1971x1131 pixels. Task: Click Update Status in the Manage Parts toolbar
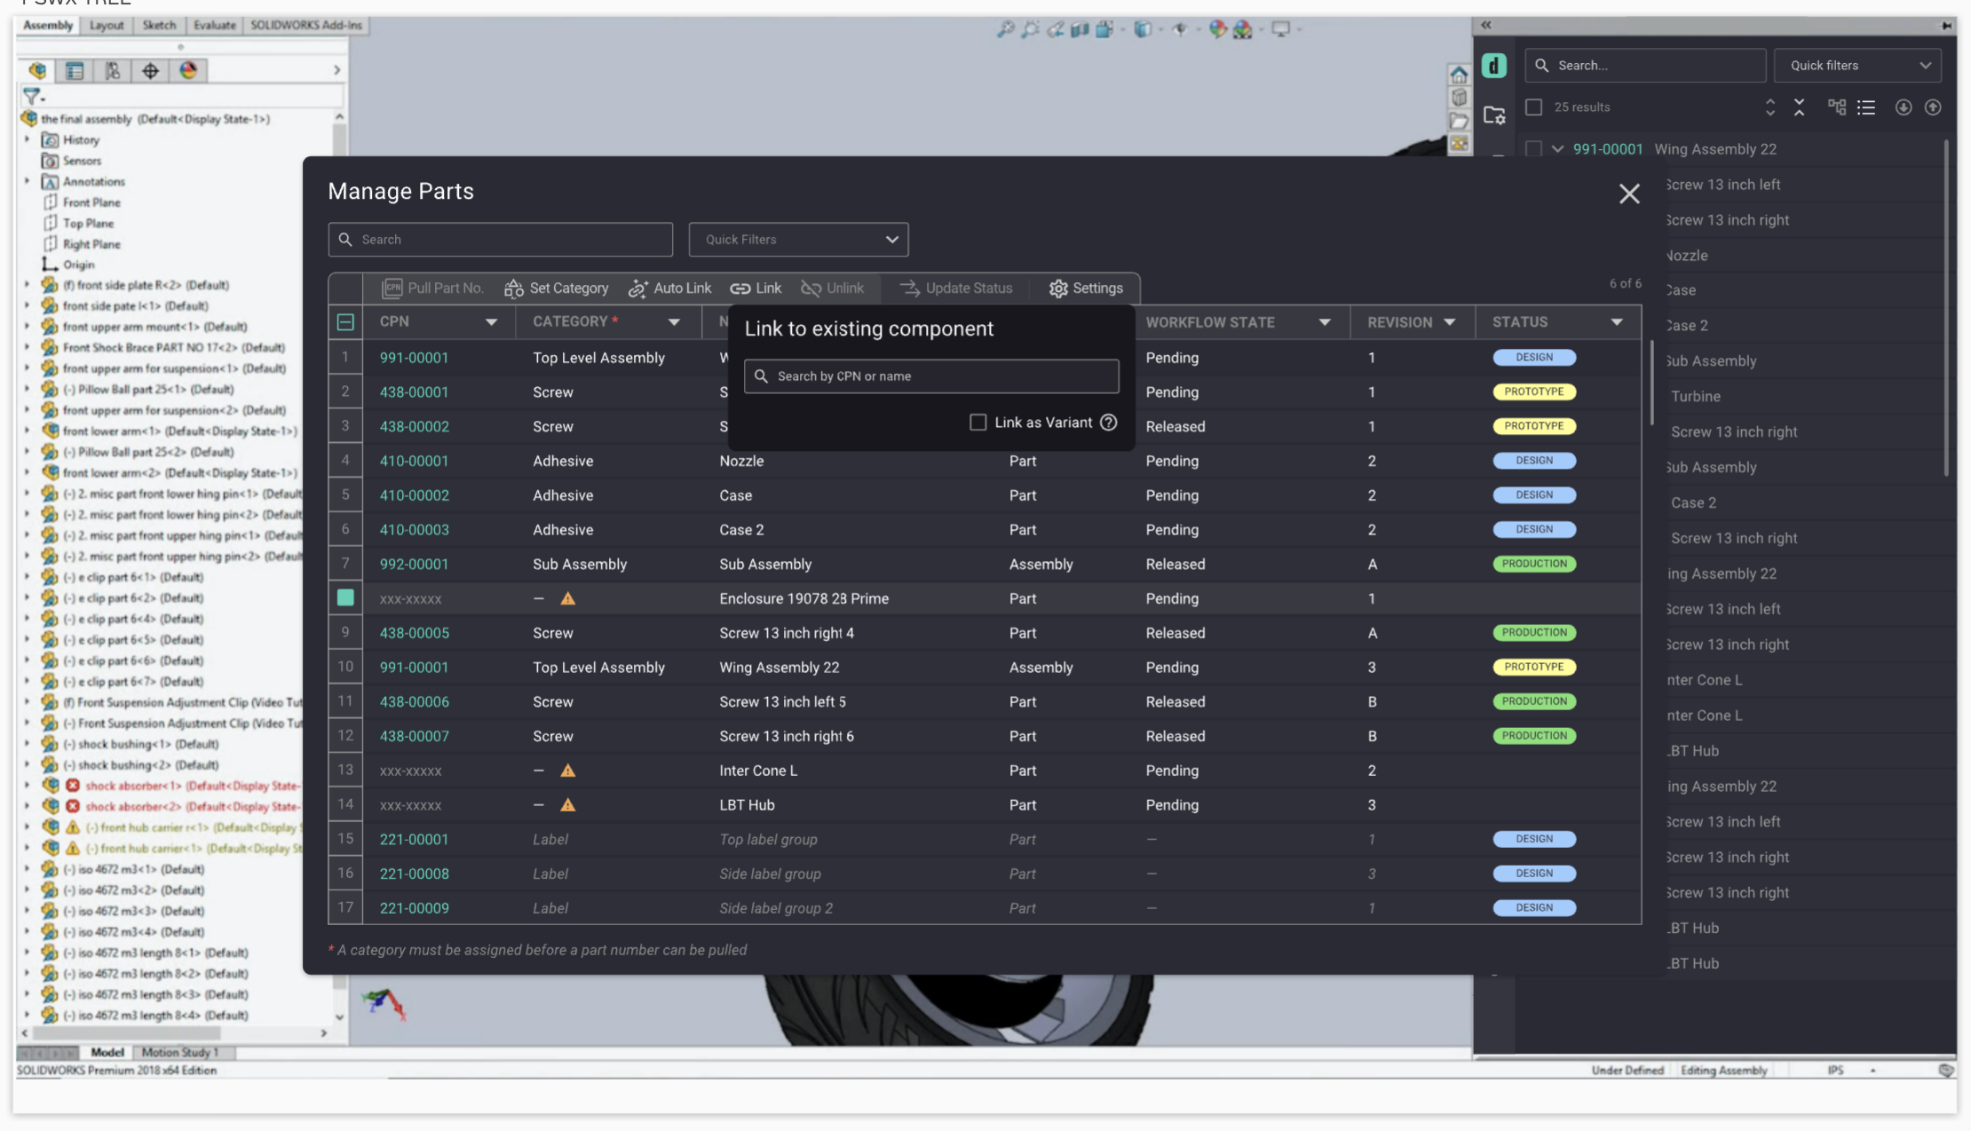[x=956, y=288]
